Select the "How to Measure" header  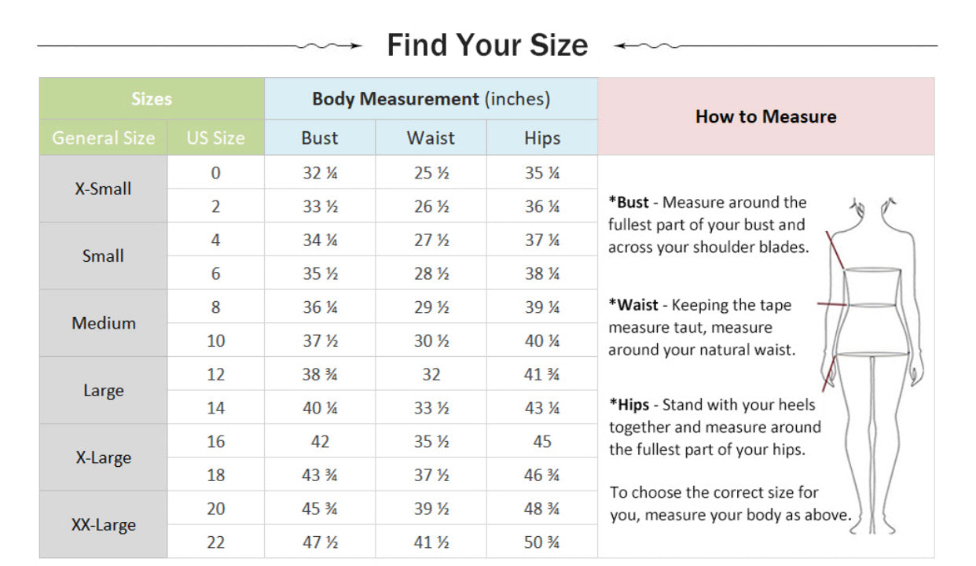click(765, 116)
